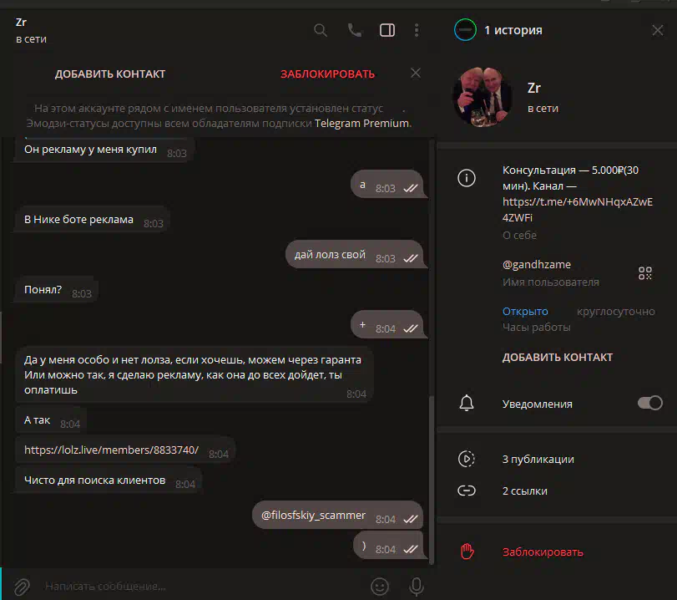Copy the @gandhzame username
677x600 pixels.
click(x=536, y=265)
